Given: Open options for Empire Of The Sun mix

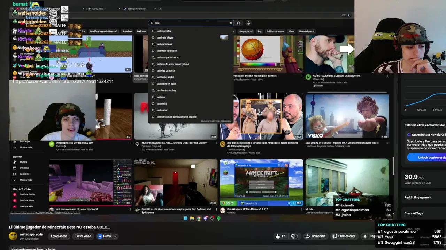Looking at the screenshot, I should (387, 143).
